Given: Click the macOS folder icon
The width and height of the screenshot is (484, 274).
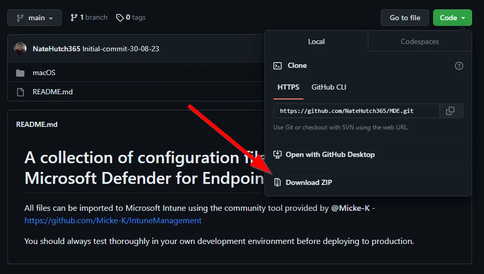Looking at the screenshot, I should point(20,73).
